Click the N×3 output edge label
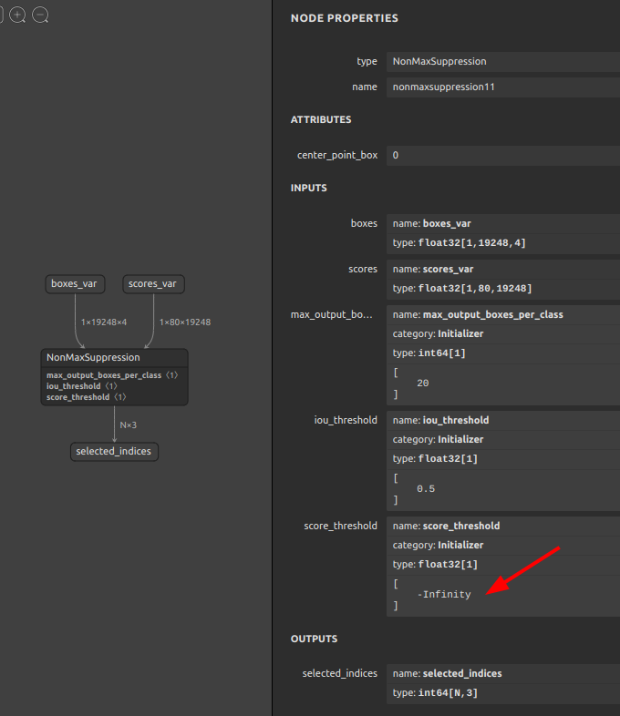This screenshot has width=620, height=716. tap(128, 424)
